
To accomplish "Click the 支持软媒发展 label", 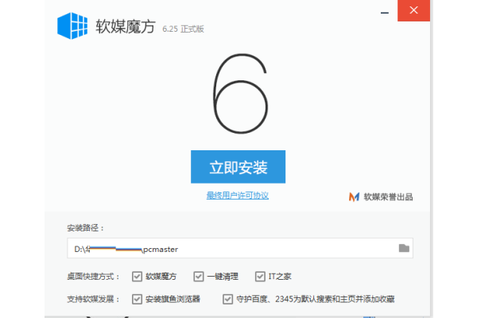I will 93,299.
